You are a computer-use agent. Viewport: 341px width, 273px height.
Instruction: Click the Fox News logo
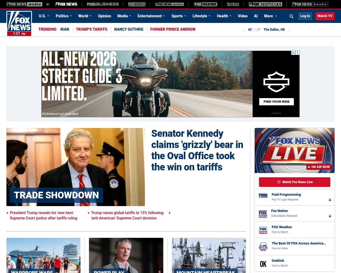19,23
